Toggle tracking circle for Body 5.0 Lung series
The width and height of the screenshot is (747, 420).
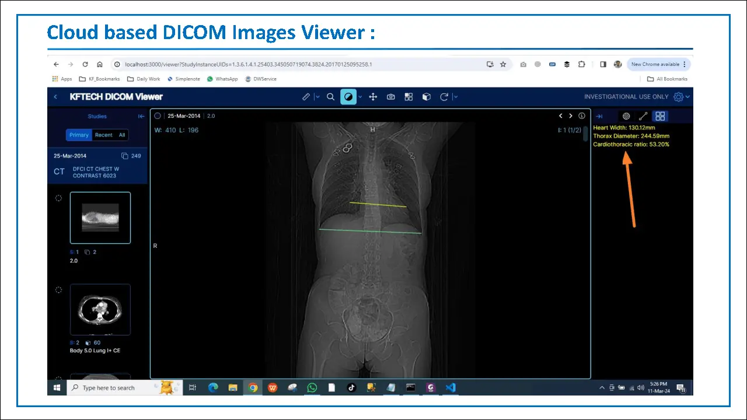click(x=58, y=290)
